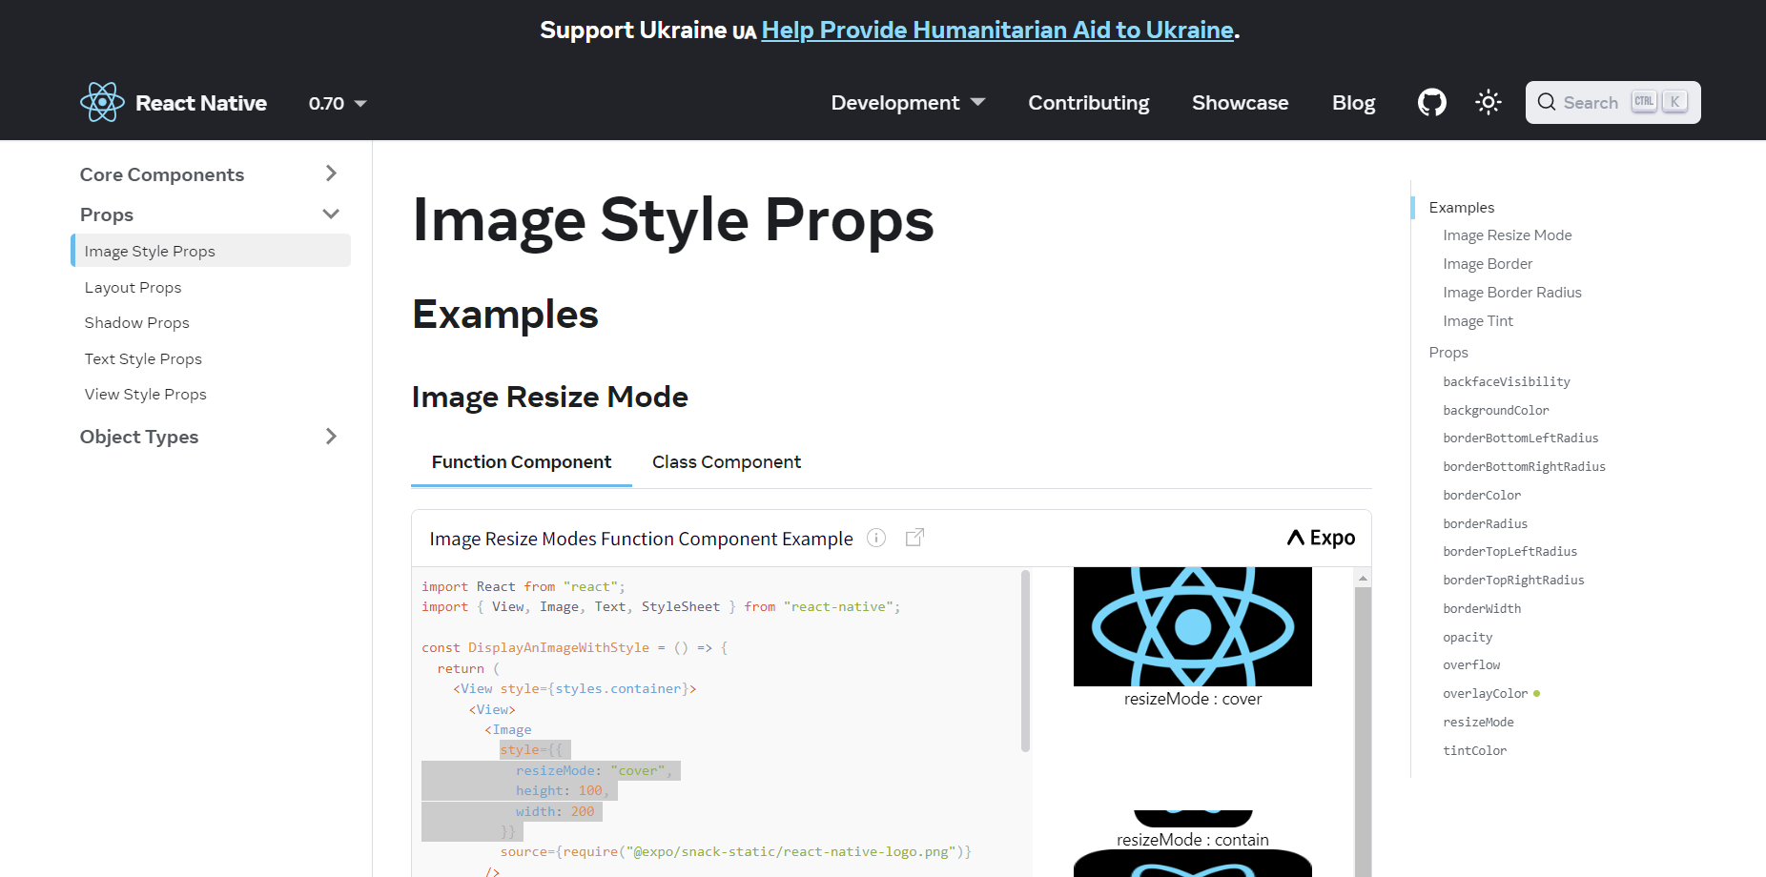The width and height of the screenshot is (1766, 877).
Task: Click Help Provide Humanitarian Aid to Ukraine link
Action: (997, 31)
